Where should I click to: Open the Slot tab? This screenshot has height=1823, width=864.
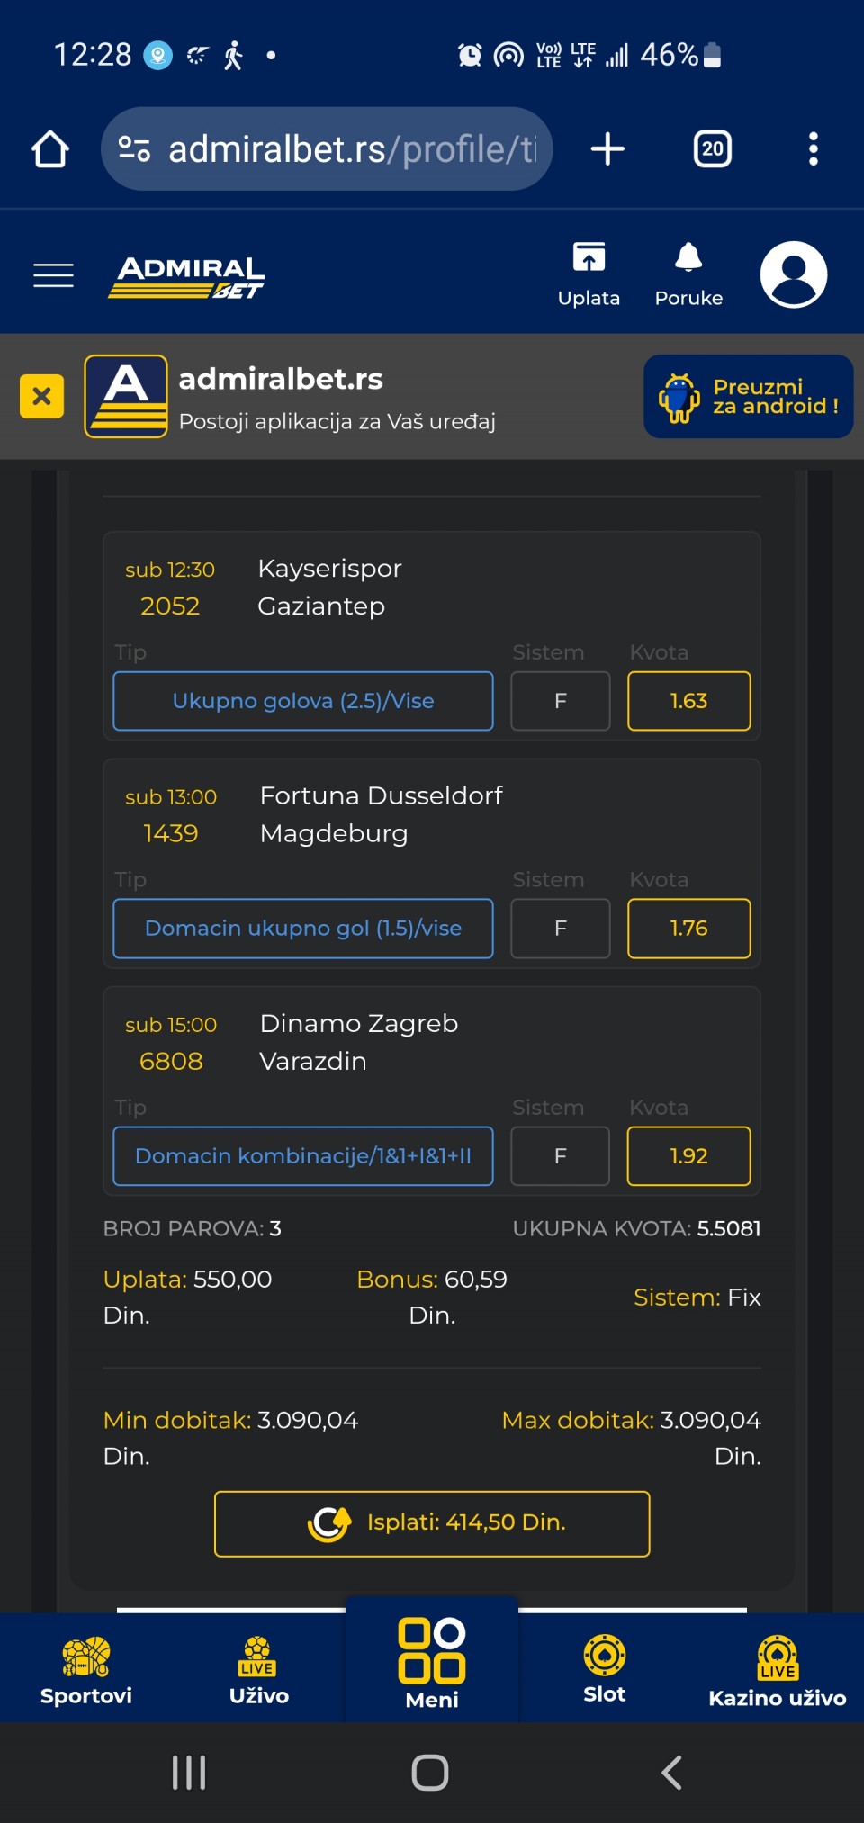click(604, 1670)
